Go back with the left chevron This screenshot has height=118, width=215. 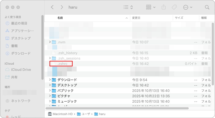pyautogui.click(x=52, y=7)
